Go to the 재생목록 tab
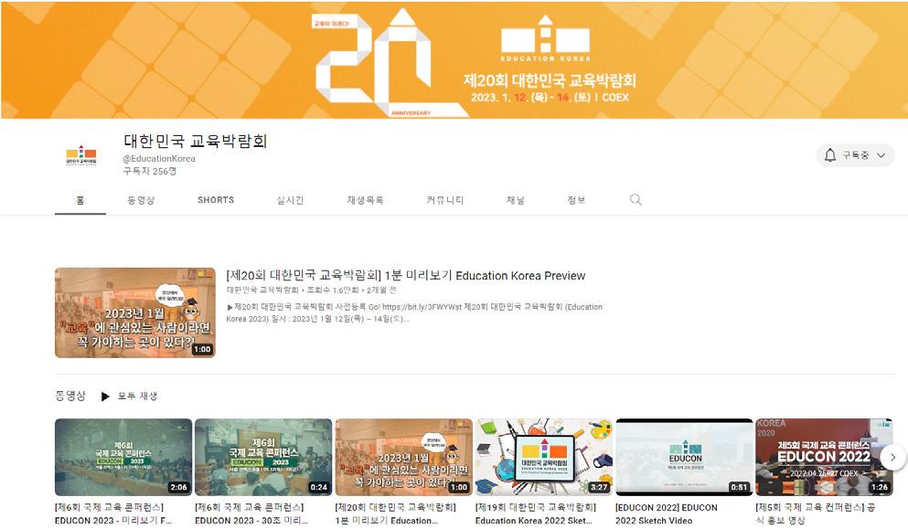The width and height of the screenshot is (908, 529). [365, 200]
